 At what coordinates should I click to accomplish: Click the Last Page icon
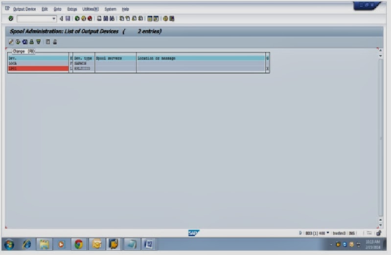(x=140, y=19)
